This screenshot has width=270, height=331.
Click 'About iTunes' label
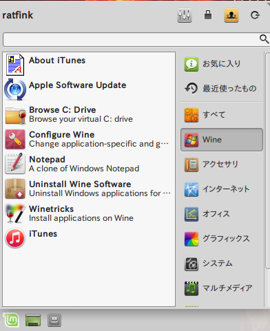point(57,61)
